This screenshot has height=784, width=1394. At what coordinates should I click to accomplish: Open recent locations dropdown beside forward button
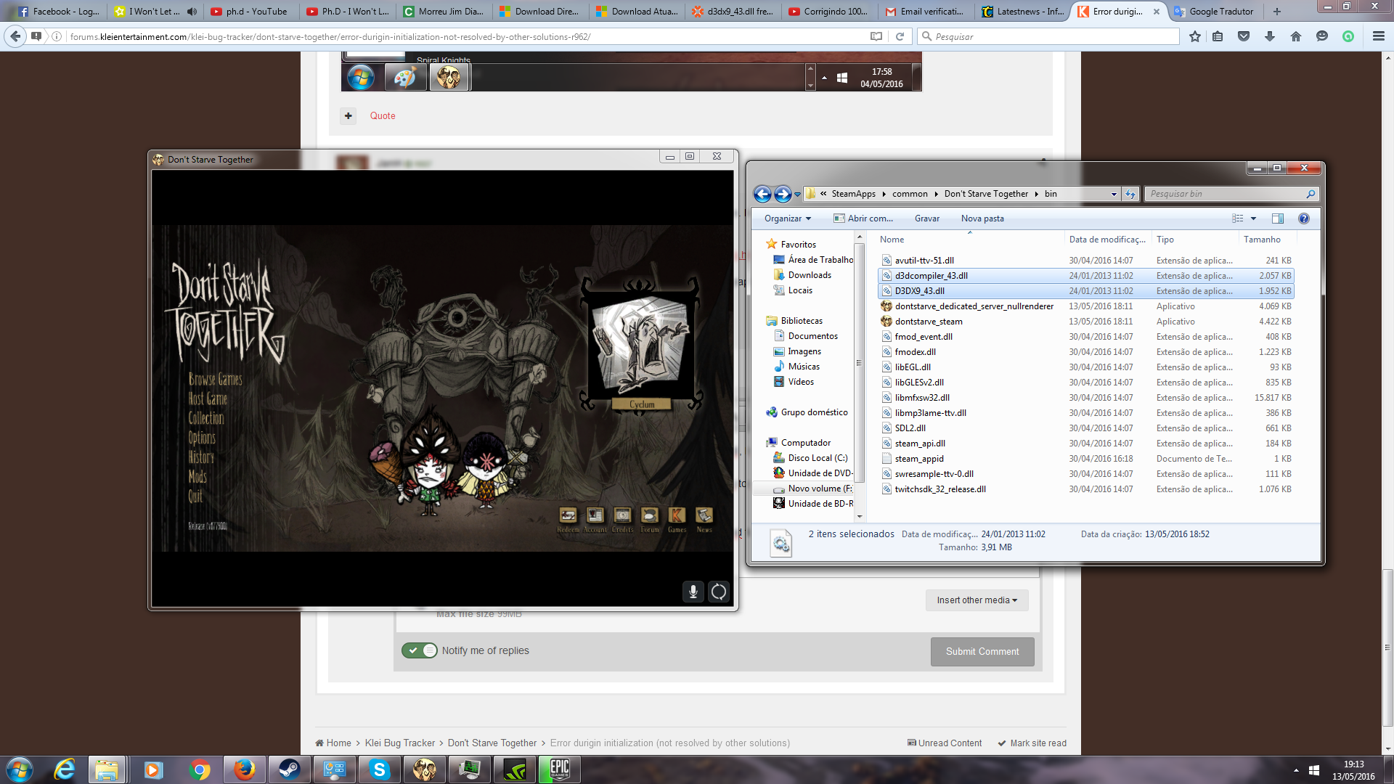797,194
